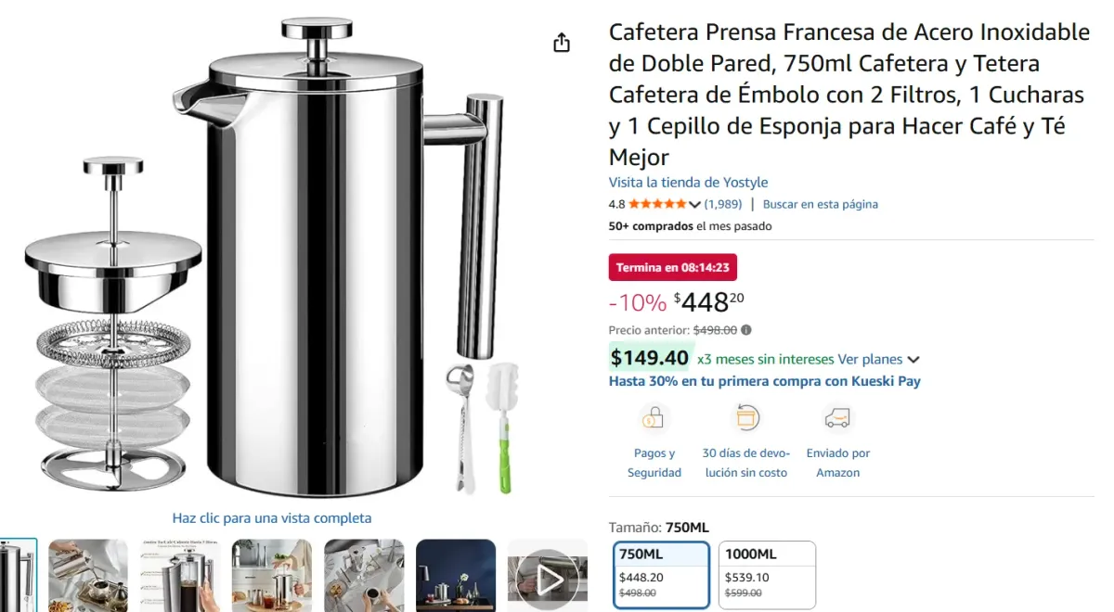
Task: Open the Kueski Pay first purchase offer
Action: coord(764,381)
